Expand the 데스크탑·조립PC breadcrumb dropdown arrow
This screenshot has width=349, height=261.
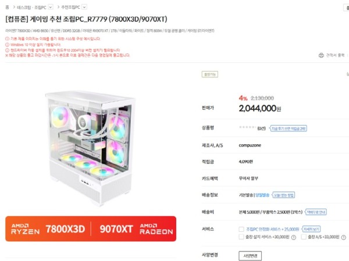(x=51, y=7)
